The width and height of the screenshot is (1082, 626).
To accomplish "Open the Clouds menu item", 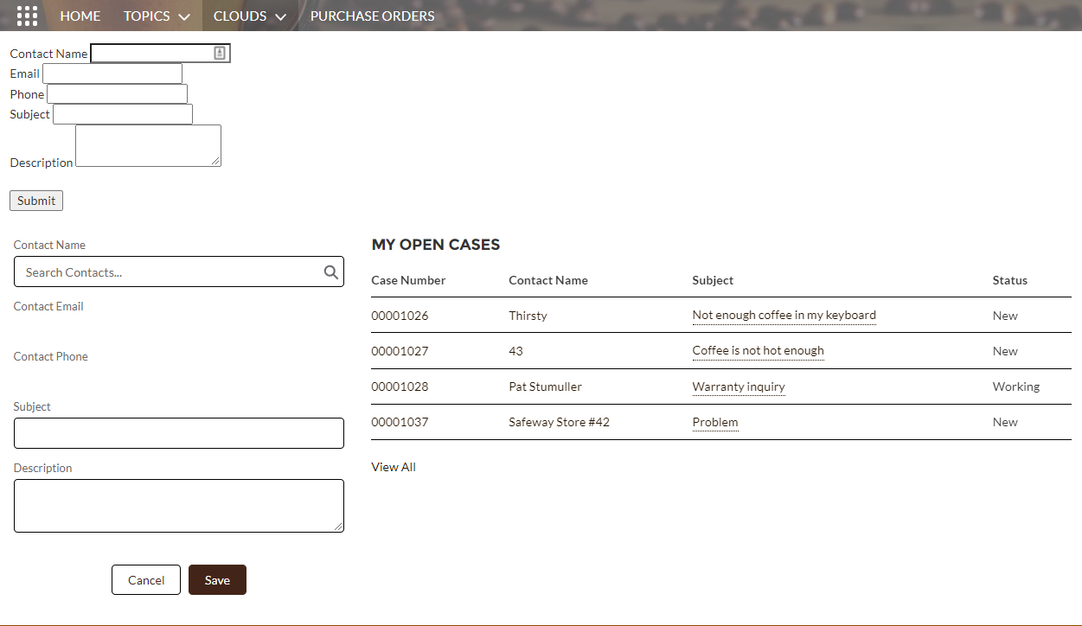I will [240, 16].
